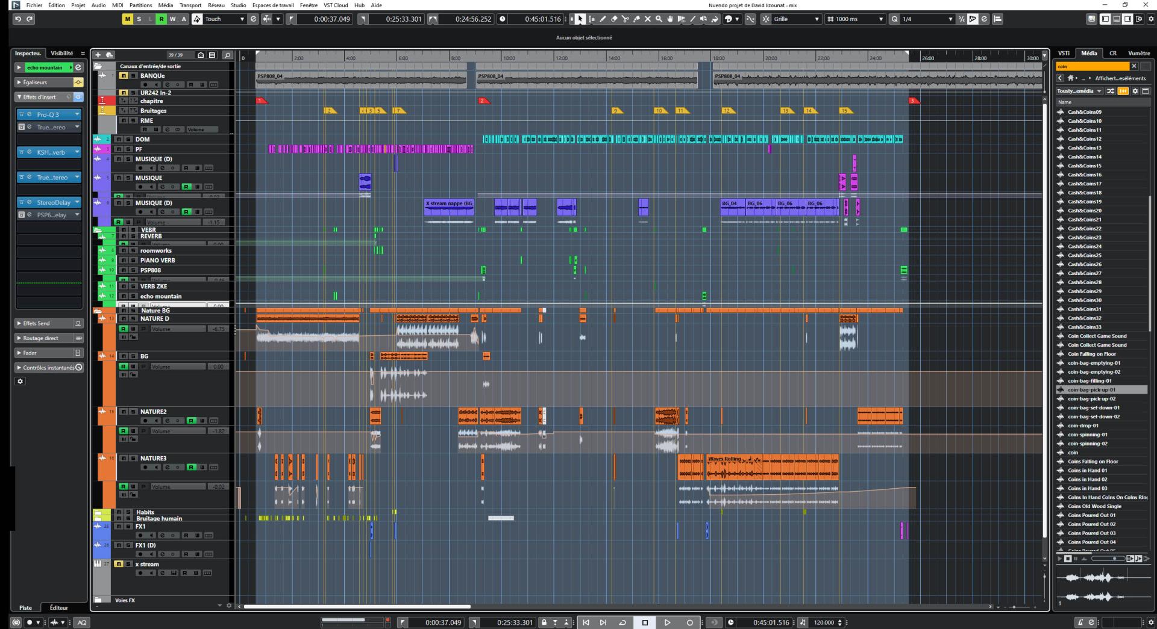Select the Mute X tool
The height and width of the screenshot is (629, 1157).
point(648,19)
